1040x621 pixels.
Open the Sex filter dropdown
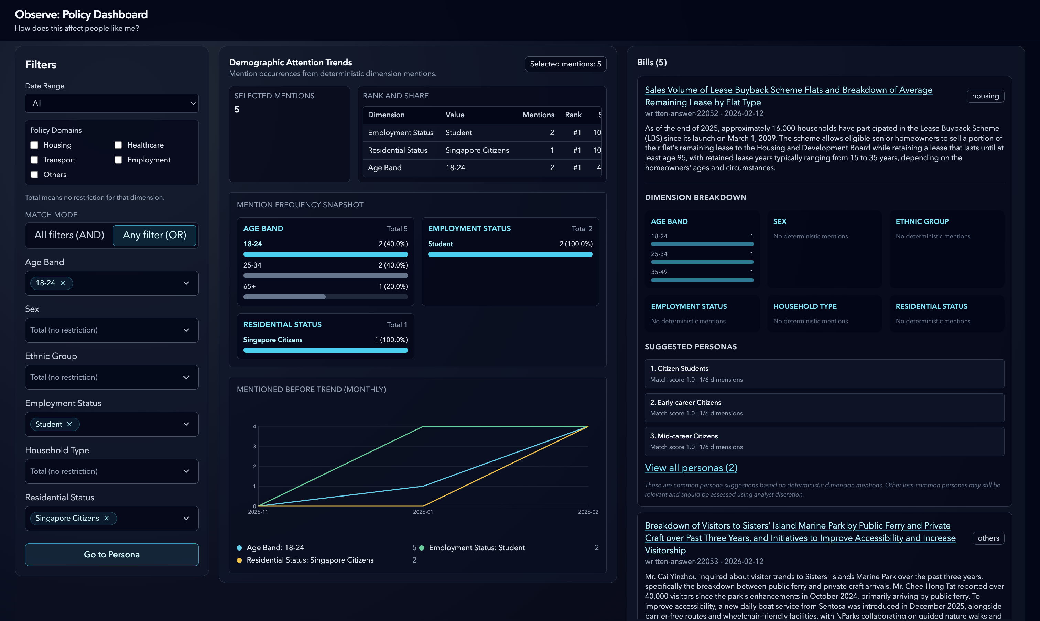point(112,330)
